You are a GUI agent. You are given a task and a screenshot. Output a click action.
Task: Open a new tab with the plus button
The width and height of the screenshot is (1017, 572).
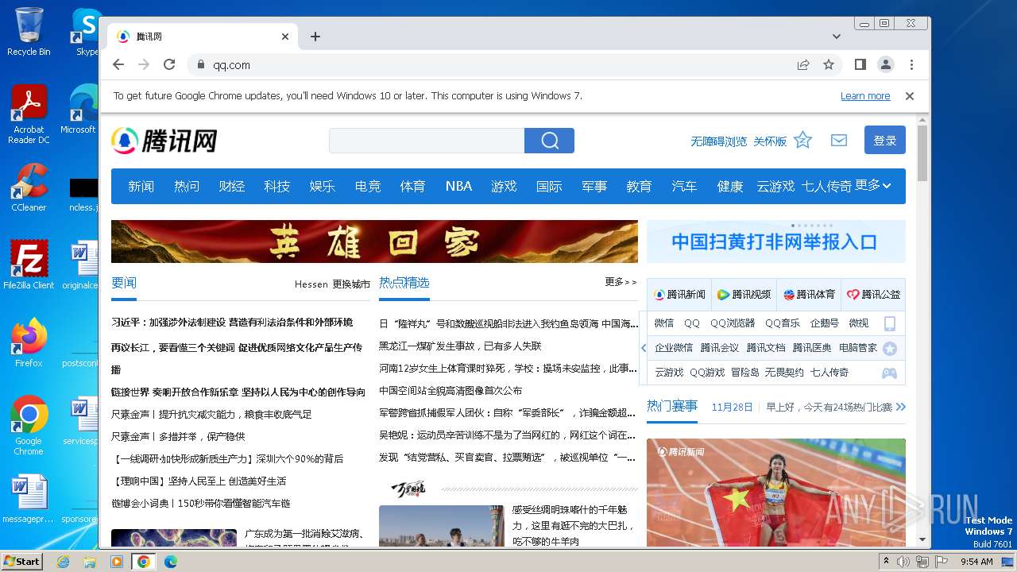(x=315, y=37)
